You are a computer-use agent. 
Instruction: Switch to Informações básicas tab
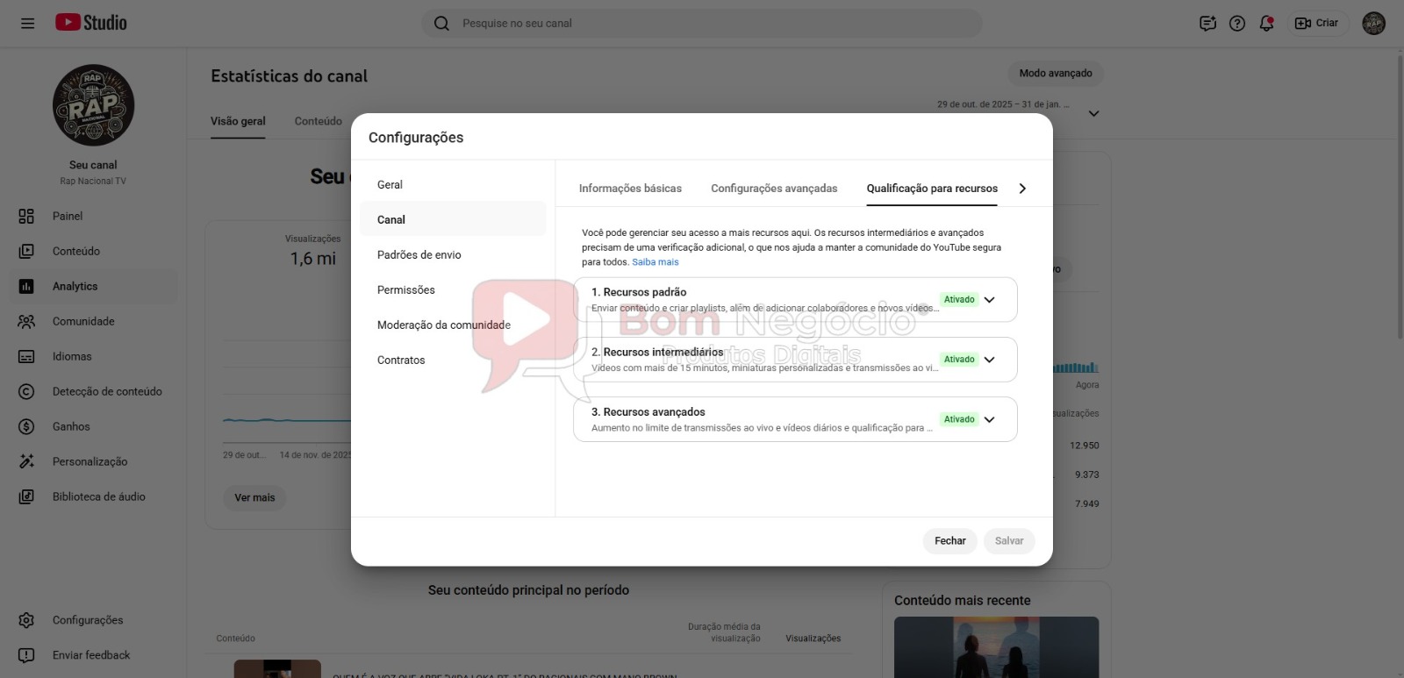[630, 189]
